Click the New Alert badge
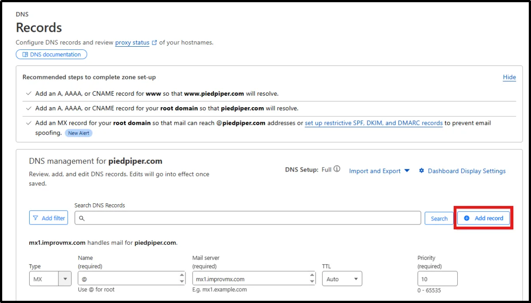The image size is (531, 303). coord(79,133)
